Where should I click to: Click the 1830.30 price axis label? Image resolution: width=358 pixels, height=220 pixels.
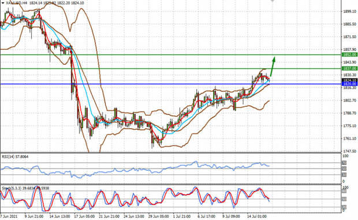pyautogui.click(x=350, y=75)
